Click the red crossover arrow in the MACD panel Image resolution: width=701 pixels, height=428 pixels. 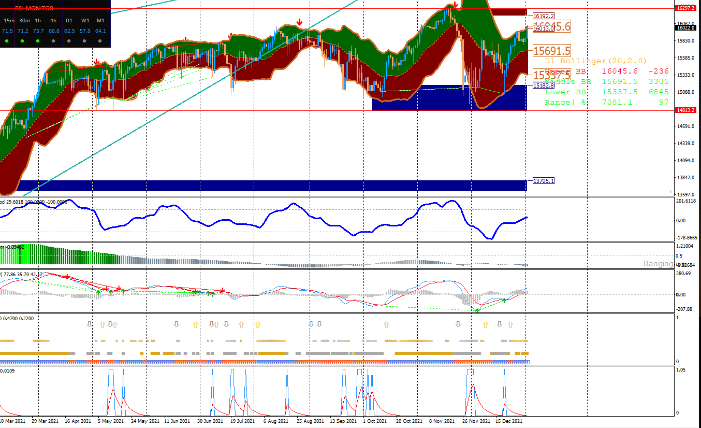(222, 290)
